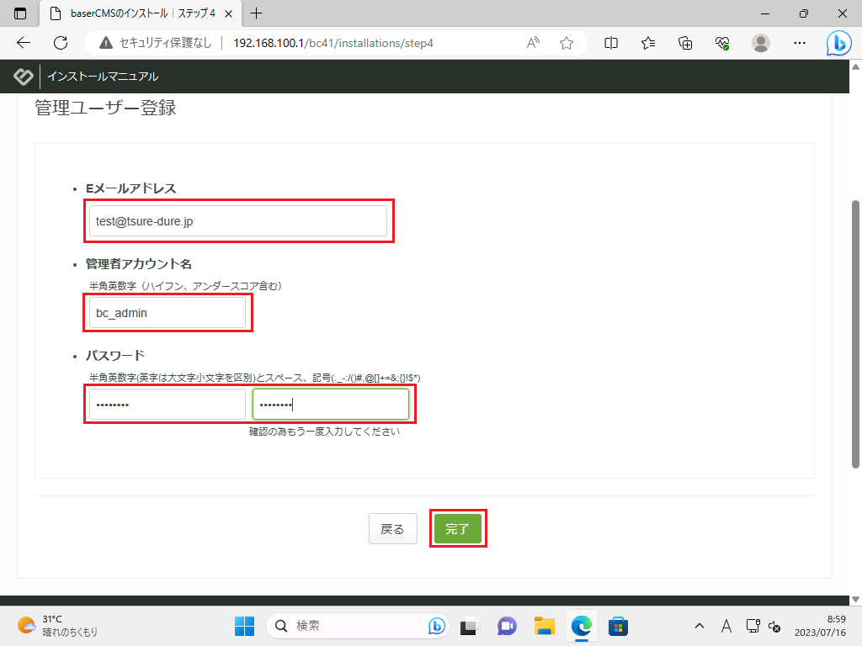This screenshot has height=646, width=862.
Task: Refresh the page with the reload icon
Action: click(61, 43)
